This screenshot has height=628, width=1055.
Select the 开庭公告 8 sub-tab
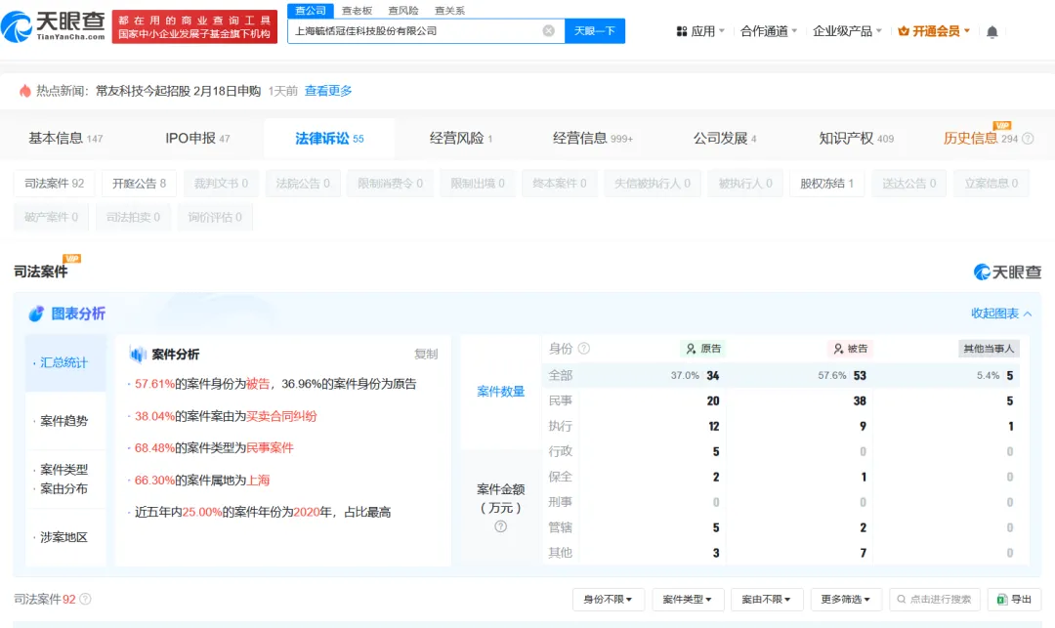click(x=140, y=184)
